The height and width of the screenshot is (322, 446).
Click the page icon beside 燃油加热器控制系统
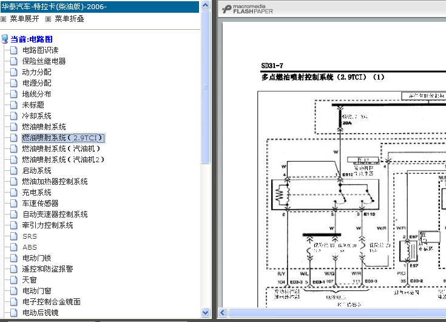(14, 182)
